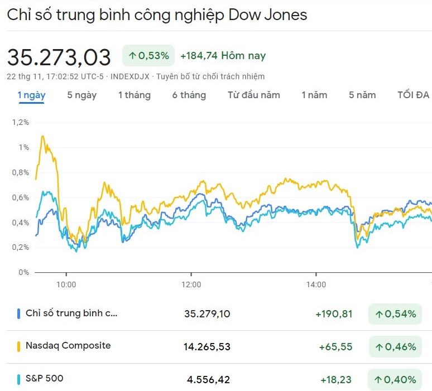Show the "6 tháng" chart range
The height and width of the screenshot is (391, 432).
coord(189,95)
